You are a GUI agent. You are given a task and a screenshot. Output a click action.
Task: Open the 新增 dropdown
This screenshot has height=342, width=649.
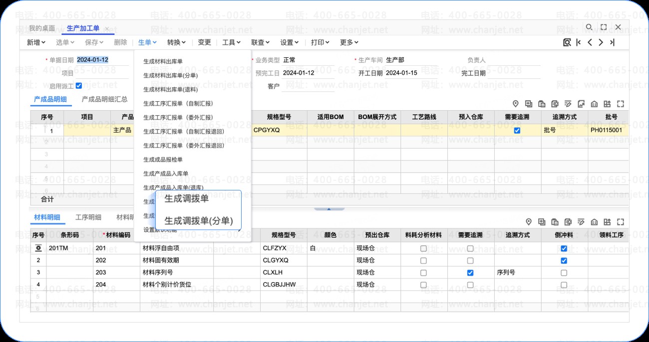tap(36, 42)
